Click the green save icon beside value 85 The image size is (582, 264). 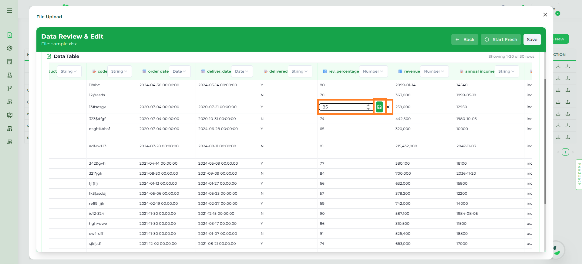pyautogui.click(x=379, y=107)
